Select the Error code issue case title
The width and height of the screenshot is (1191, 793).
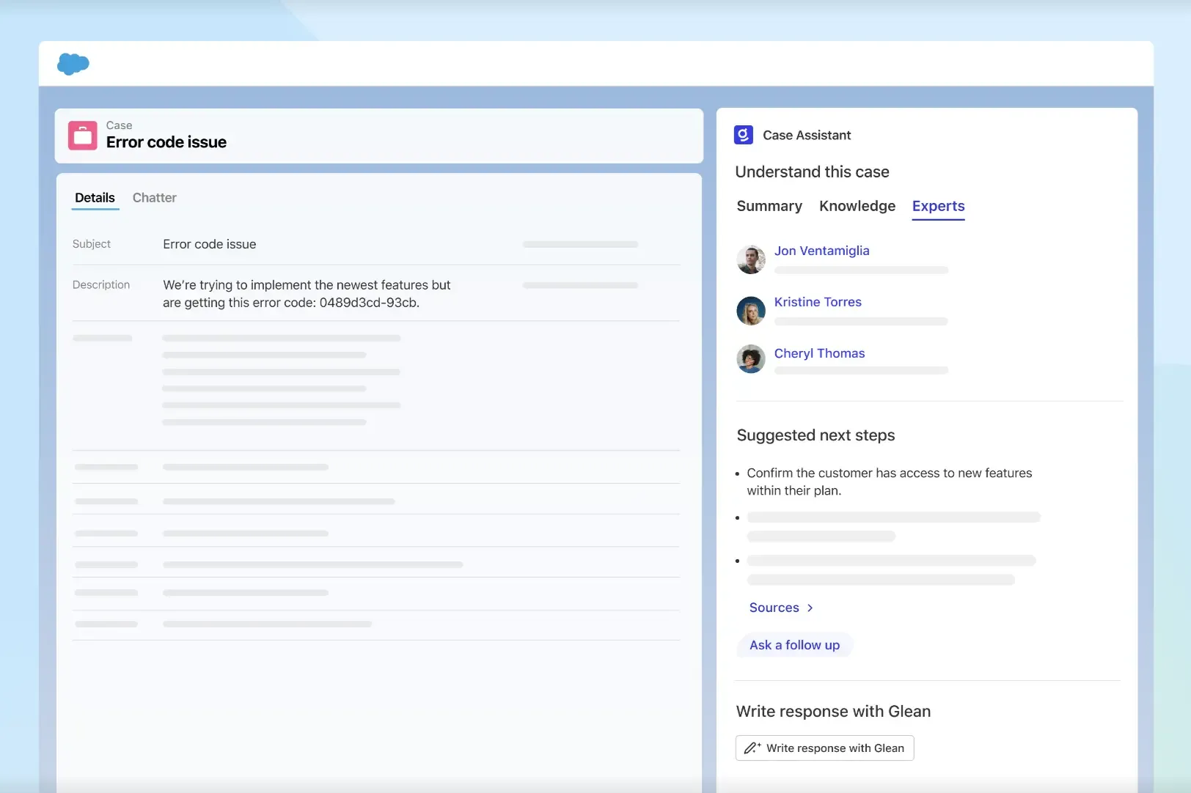click(x=166, y=142)
